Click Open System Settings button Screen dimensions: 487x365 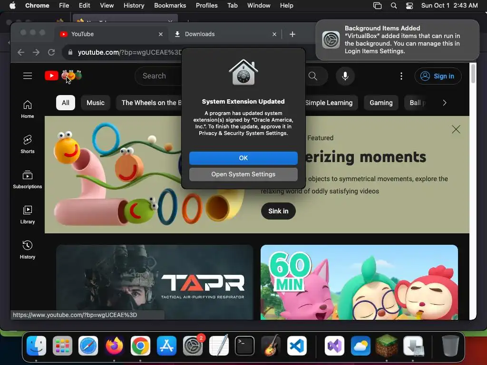(x=243, y=174)
